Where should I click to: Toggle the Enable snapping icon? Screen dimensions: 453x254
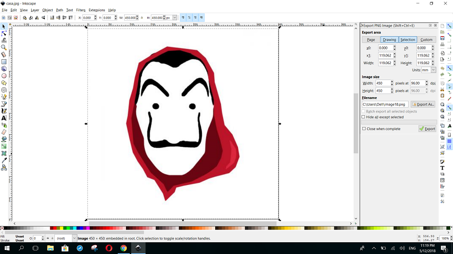449,26
